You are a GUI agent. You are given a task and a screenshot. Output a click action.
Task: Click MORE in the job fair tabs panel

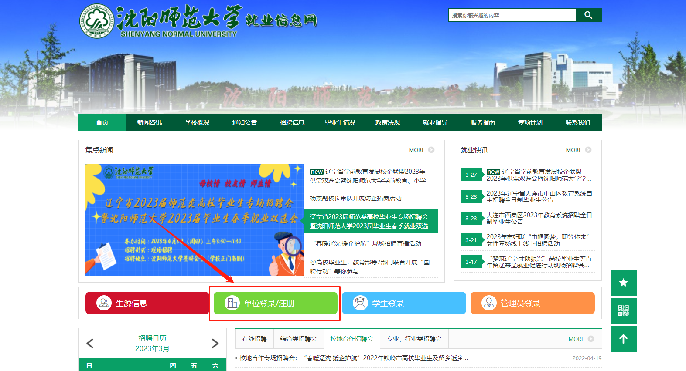pyautogui.click(x=581, y=339)
